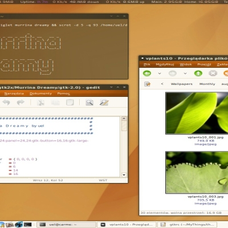228x228 pixels.
Task: Click the vplants10_003.jpg file name
Action: coord(205,197)
